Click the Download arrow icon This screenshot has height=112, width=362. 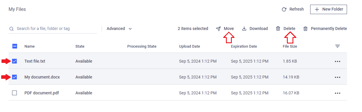click(x=244, y=29)
